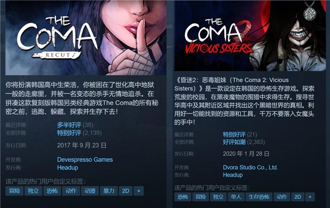Open Dvora Studio Co., Ltd. developer link
Viewport: 330px width, 208px height.
click(x=250, y=167)
